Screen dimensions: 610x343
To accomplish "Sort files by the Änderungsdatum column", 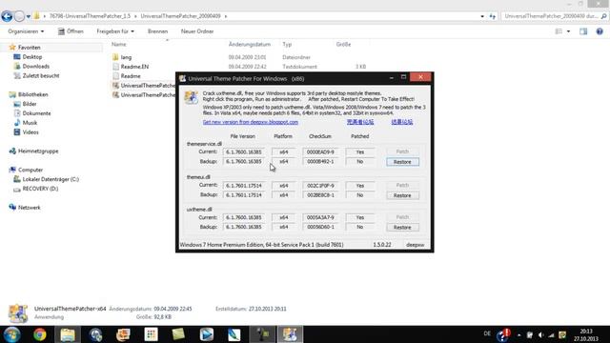I will tap(250, 45).
